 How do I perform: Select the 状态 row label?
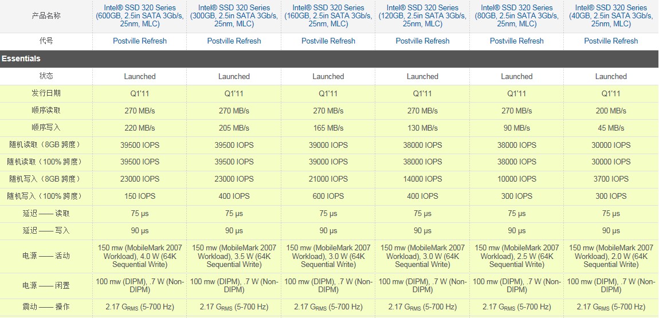coord(46,76)
